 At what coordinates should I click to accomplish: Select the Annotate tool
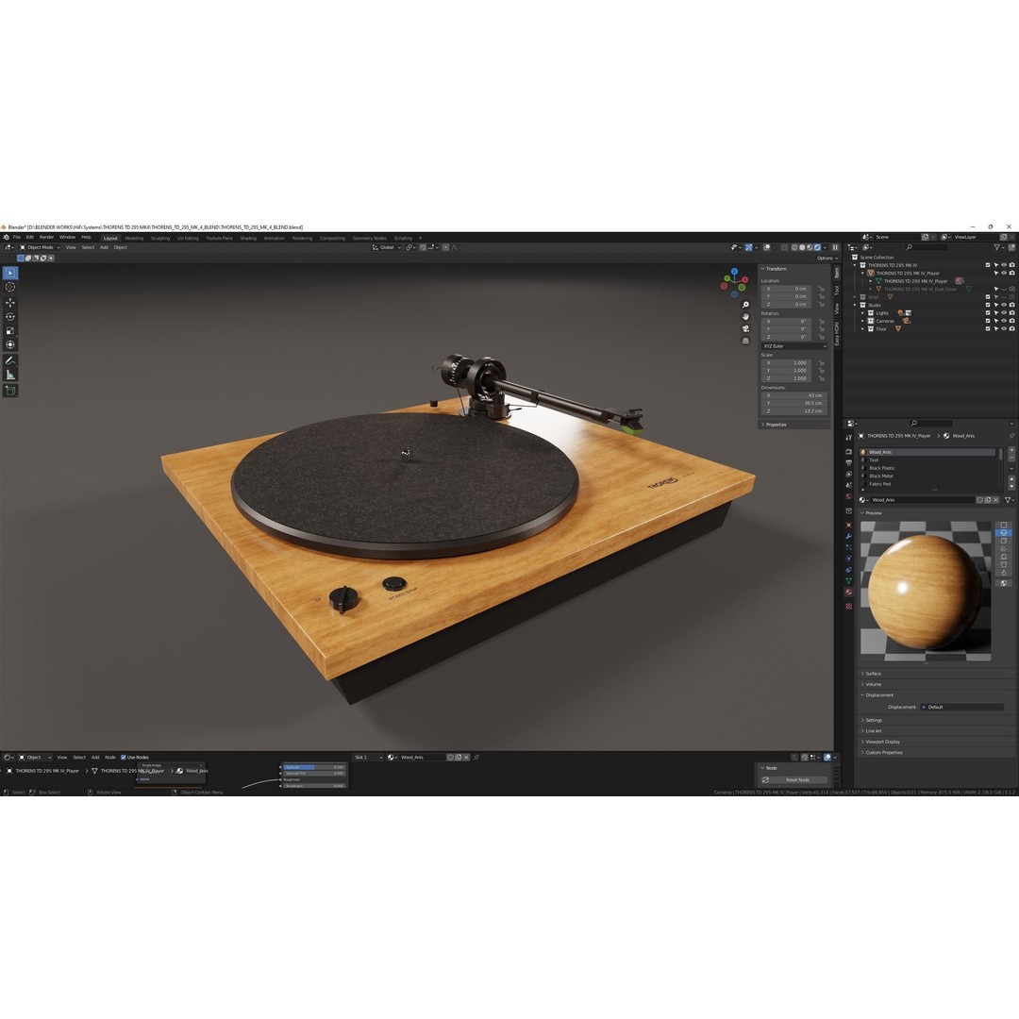coord(10,360)
